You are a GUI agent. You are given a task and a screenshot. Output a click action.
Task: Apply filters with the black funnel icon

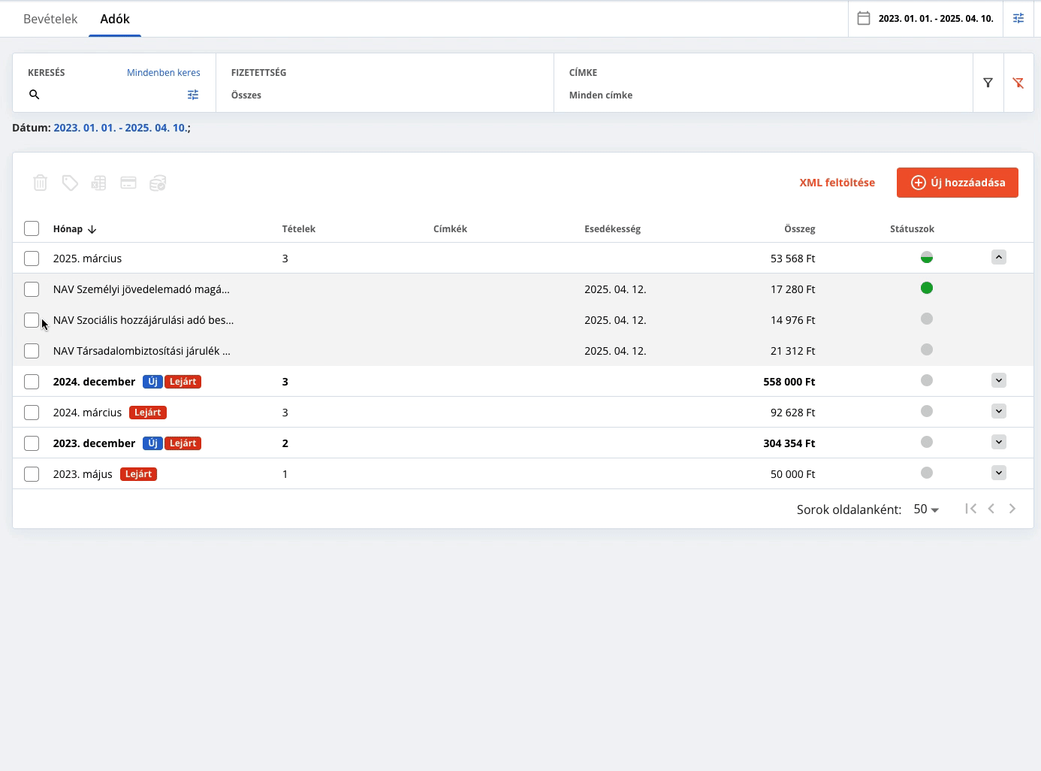(x=988, y=83)
